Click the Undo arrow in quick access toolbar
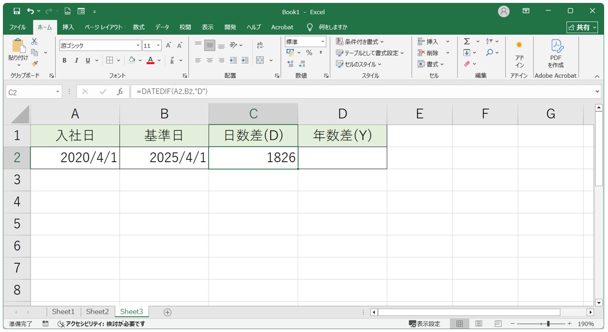This screenshot has width=608, height=332. 31,11
